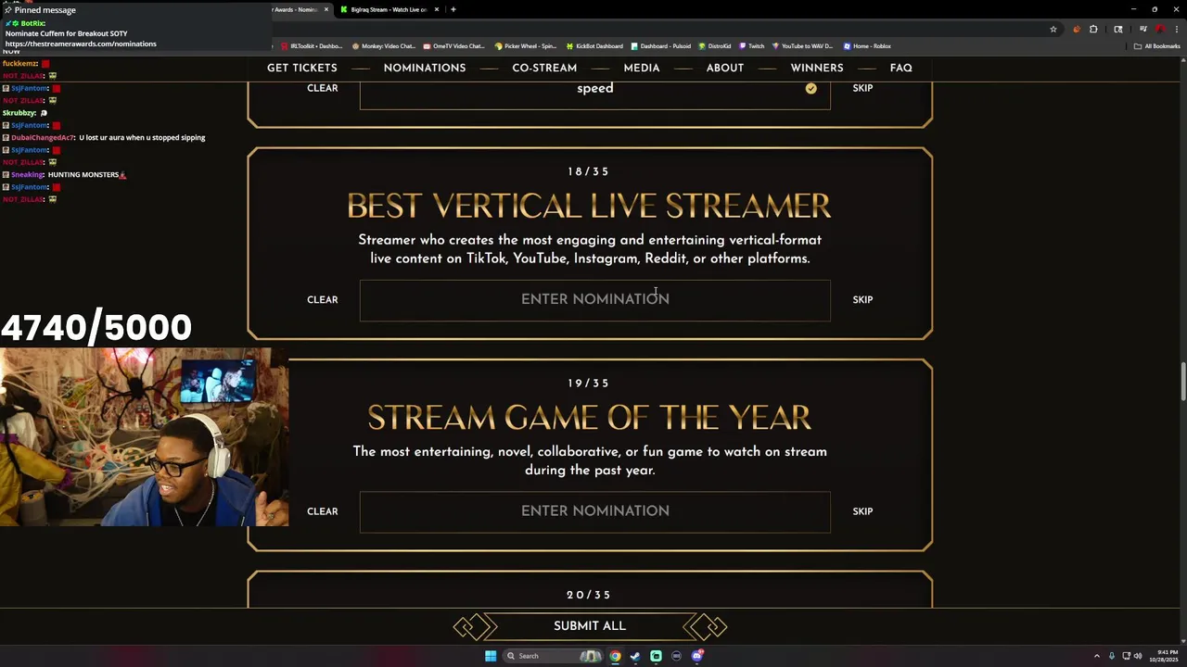Bookmark this page with the star icon
This screenshot has height=667, width=1187.
coord(1053,29)
